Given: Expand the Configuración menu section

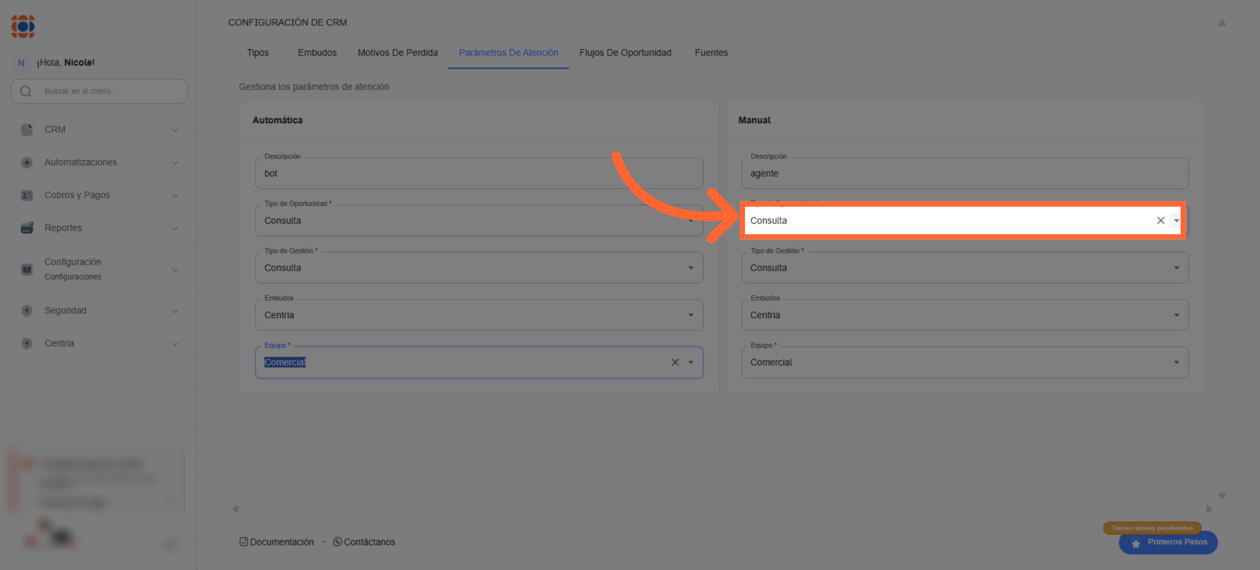Looking at the screenshot, I should pos(175,269).
